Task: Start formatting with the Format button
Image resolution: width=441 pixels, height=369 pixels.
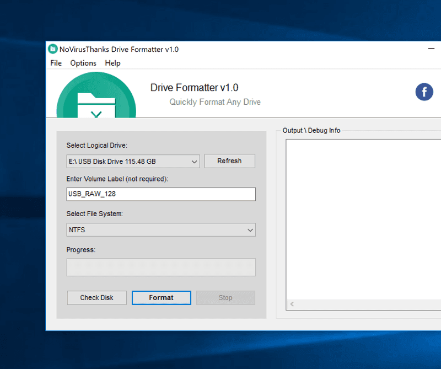Action: click(161, 298)
